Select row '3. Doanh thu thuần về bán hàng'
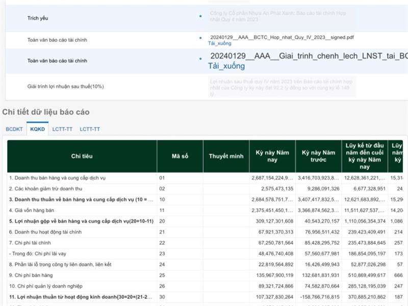 click(x=205, y=199)
